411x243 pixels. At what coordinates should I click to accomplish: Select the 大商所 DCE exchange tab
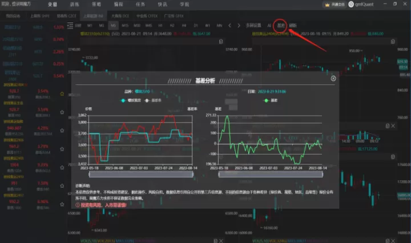click(120, 16)
